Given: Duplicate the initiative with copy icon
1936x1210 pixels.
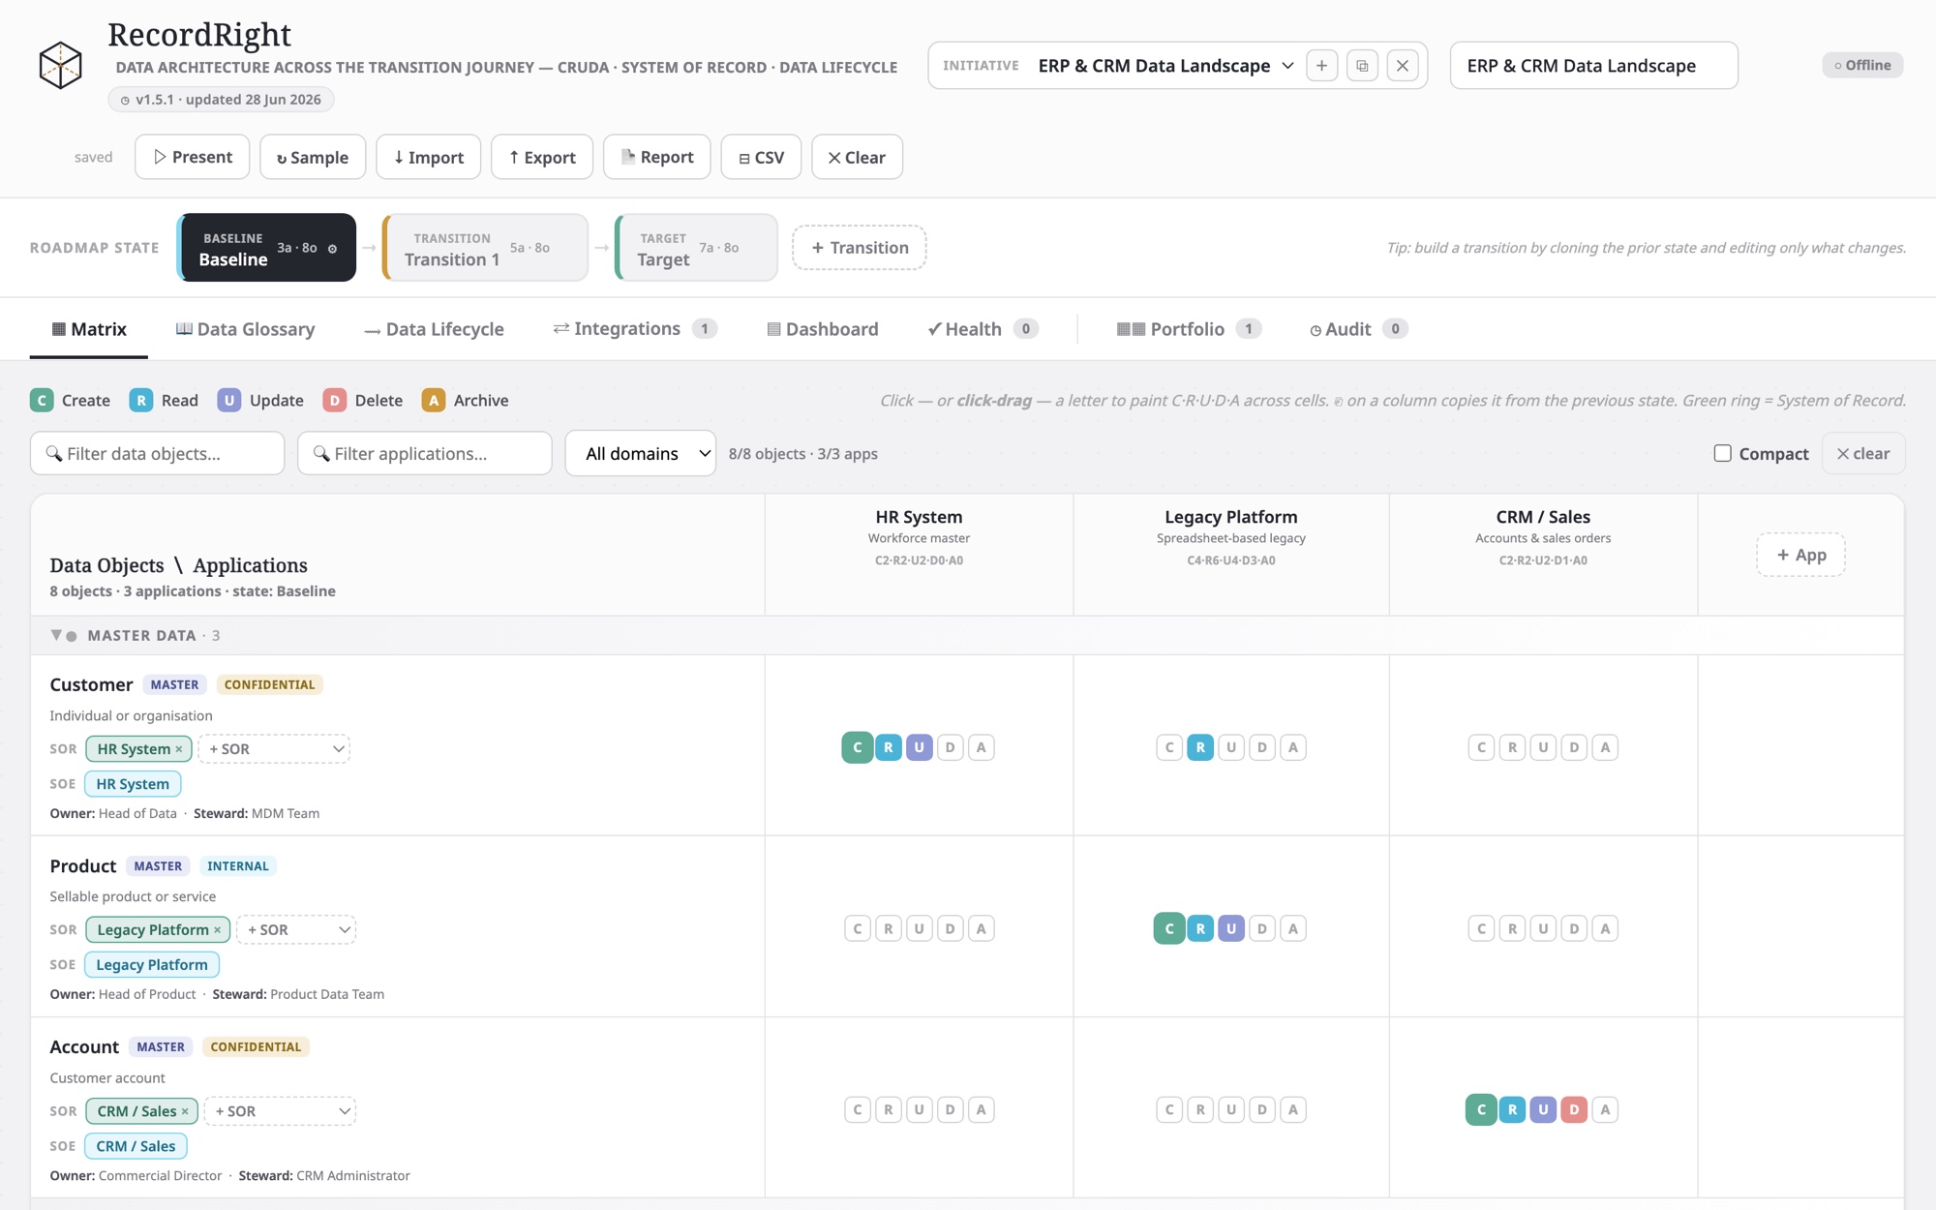Looking at the screenshot, I should tap(1362, 66).
